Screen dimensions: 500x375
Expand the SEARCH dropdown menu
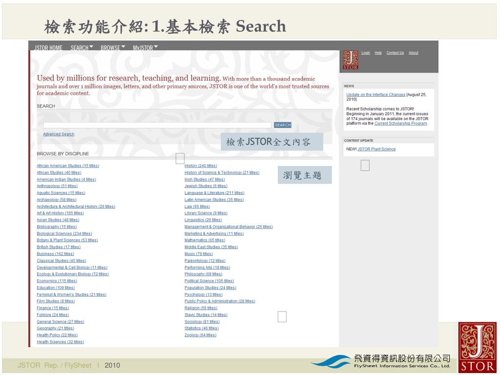pyautogui.click(x=82, y=48)
